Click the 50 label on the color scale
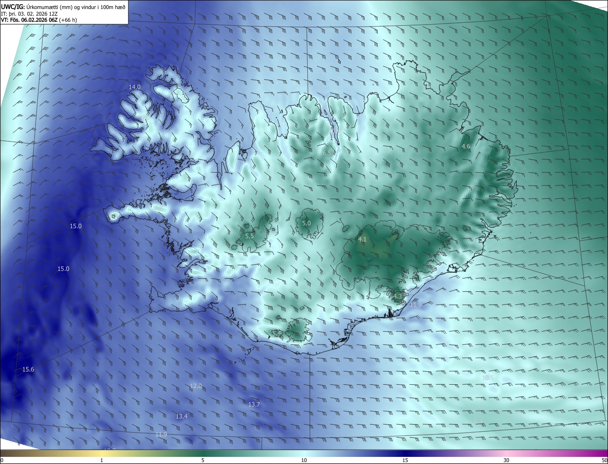The image size is (608, 464). click(604, 460)
